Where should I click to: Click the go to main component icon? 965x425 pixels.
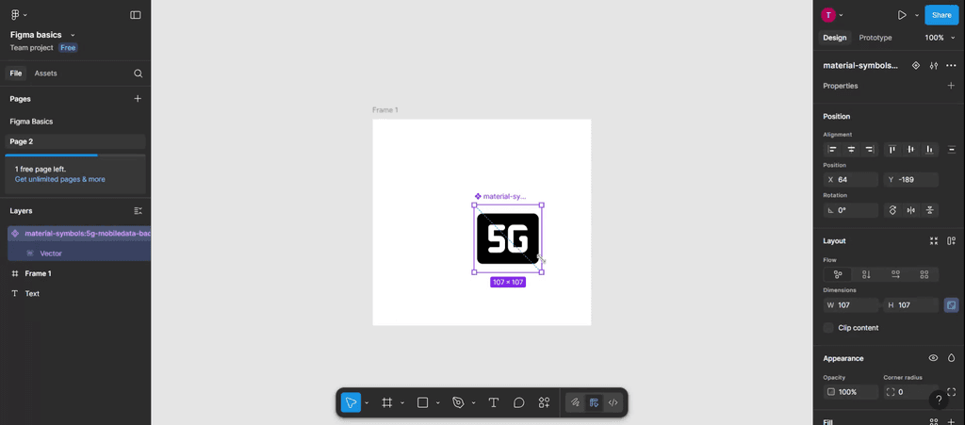916,65
